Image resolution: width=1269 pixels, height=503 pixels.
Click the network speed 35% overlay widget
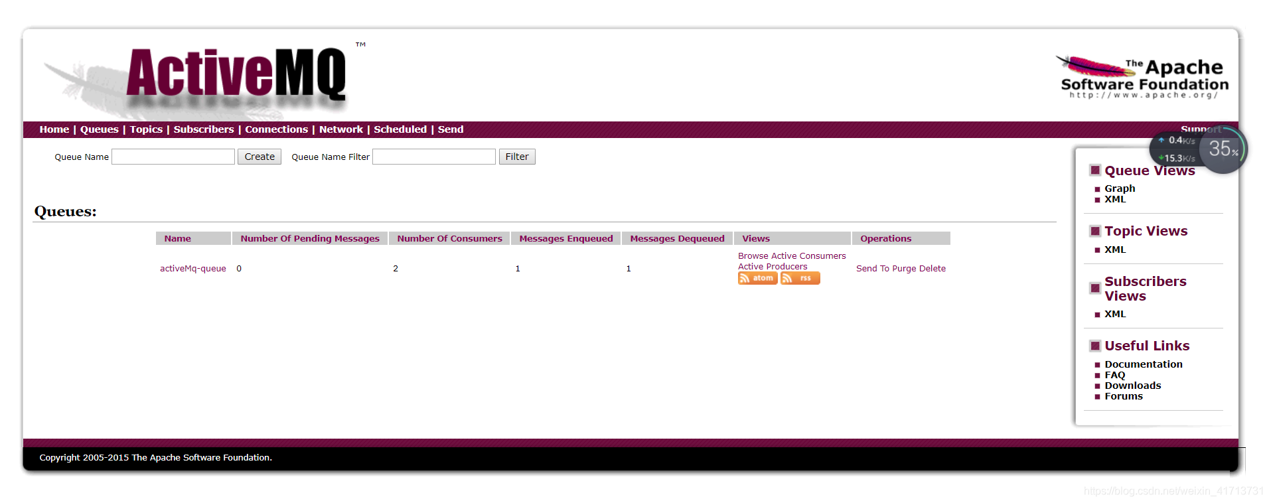click(1199, 149)
